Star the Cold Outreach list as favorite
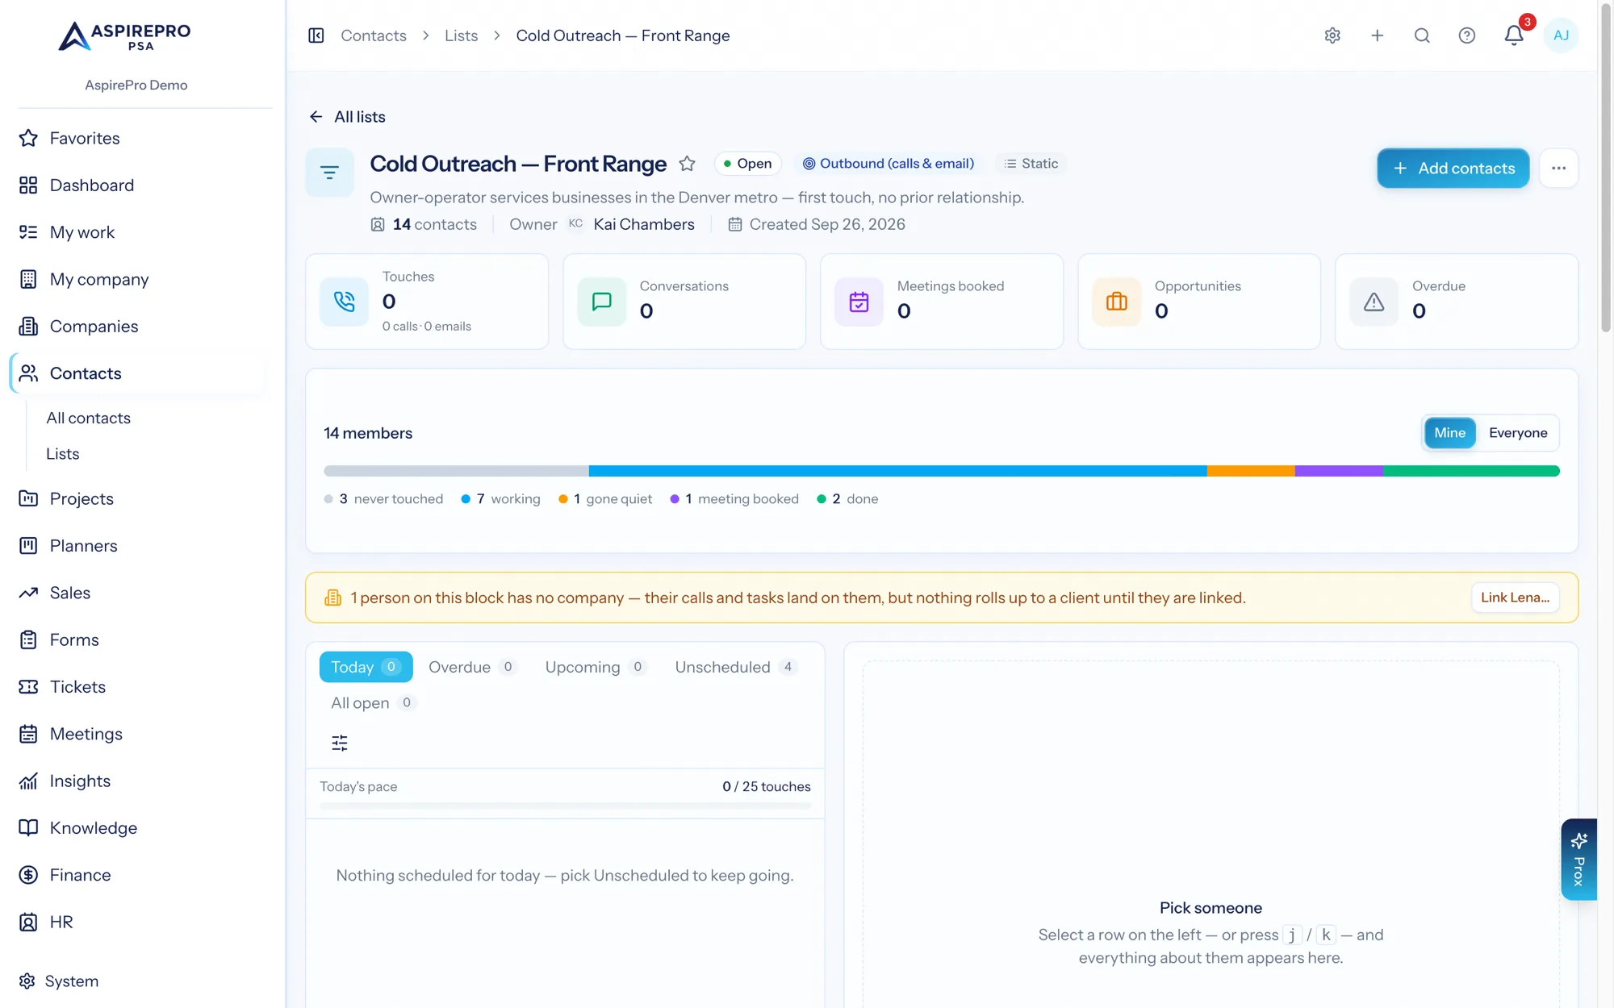 687,164
